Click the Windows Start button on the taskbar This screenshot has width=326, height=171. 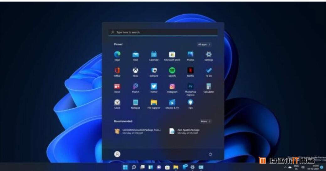pyautogui.click(x=126, y=167)
